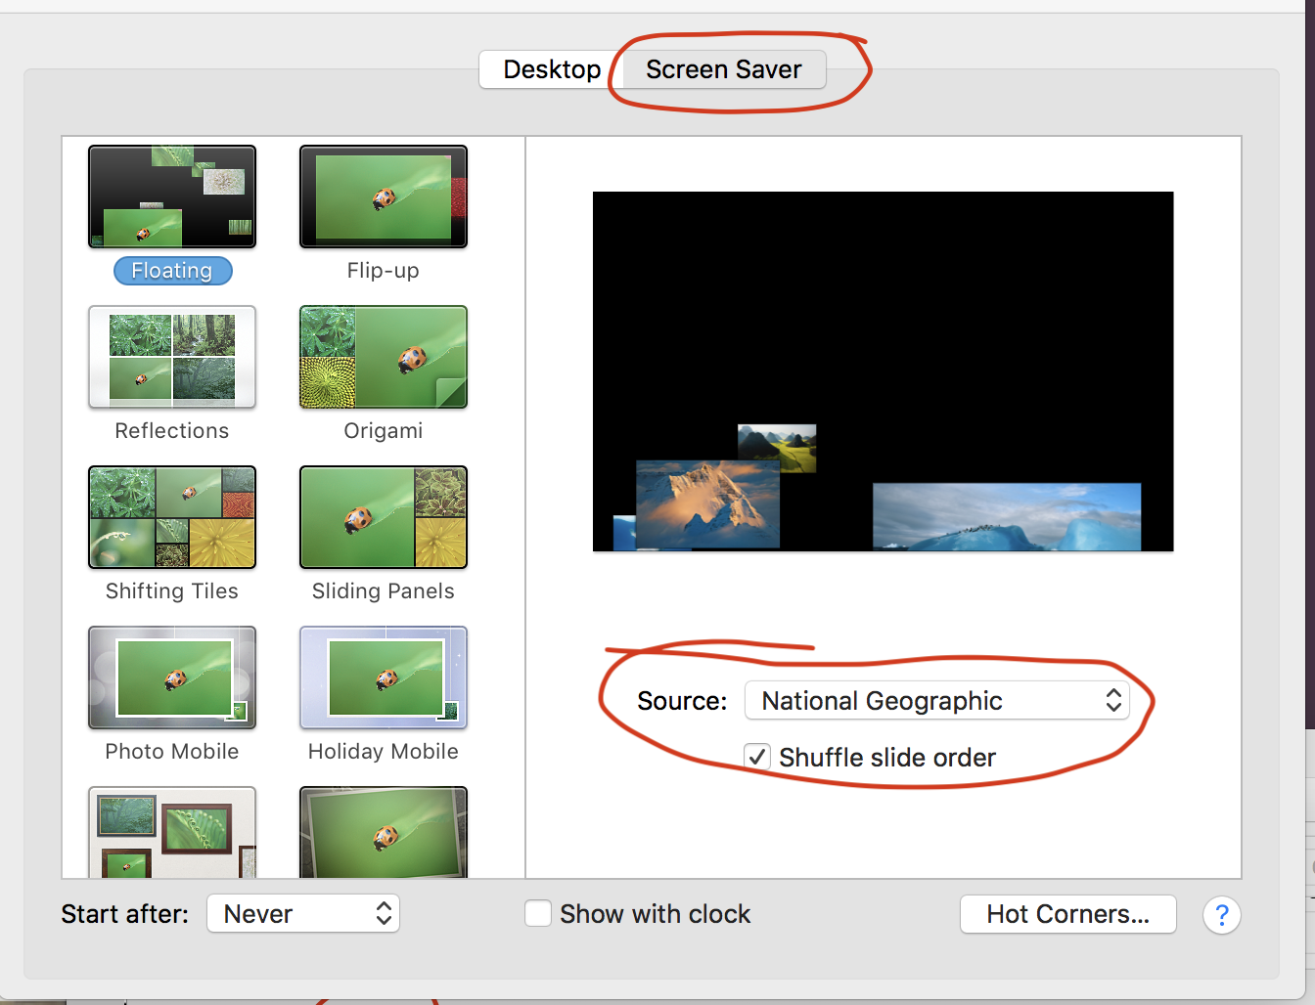
Task: Select the Floating screen saver thumbnail
Action: coord(172,197)
